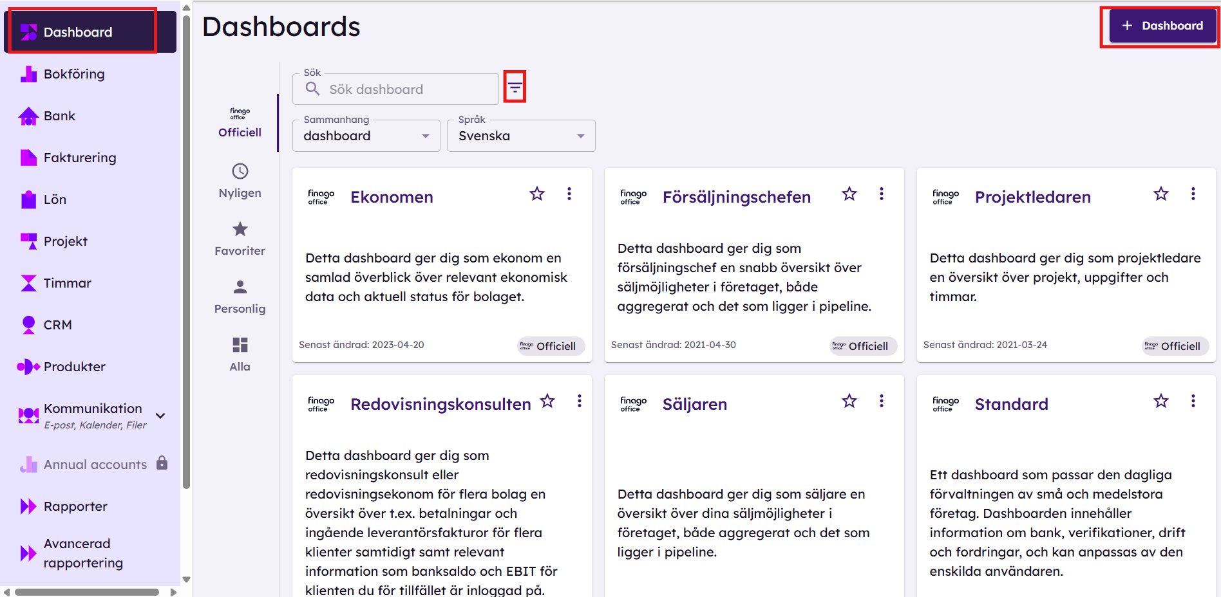The width and height of the screenshot is (1221, 597).
Task: Select the Officiell tab
Action: coord(240,122)
